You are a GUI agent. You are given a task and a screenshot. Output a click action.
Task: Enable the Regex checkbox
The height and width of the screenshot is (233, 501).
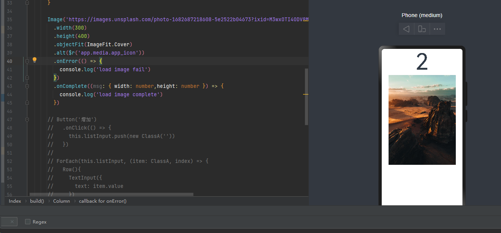pyautogui.click(x=28, y=222)
